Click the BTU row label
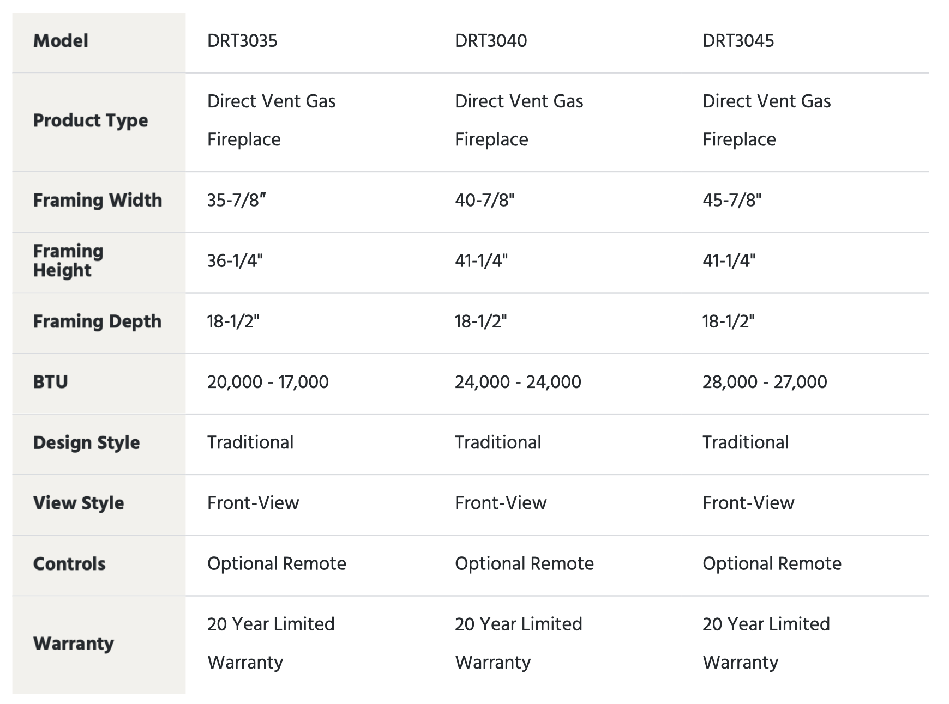The image size is (949, 704). [50, 382]
